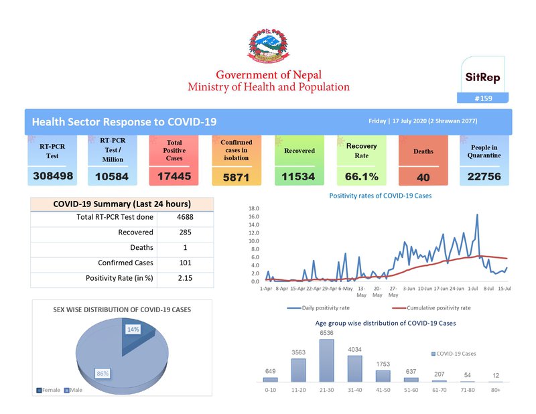Click the Confirmed Cases value 101
The image size is (536, 414).
click(186, 263)
